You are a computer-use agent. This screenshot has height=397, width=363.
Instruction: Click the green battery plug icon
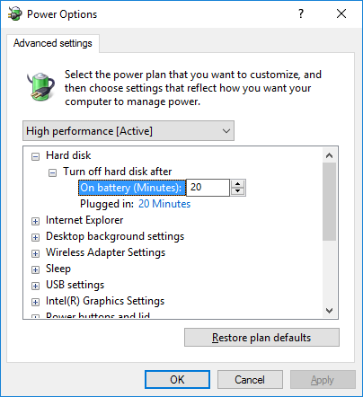pyautogui.click(x=40, y=86)
